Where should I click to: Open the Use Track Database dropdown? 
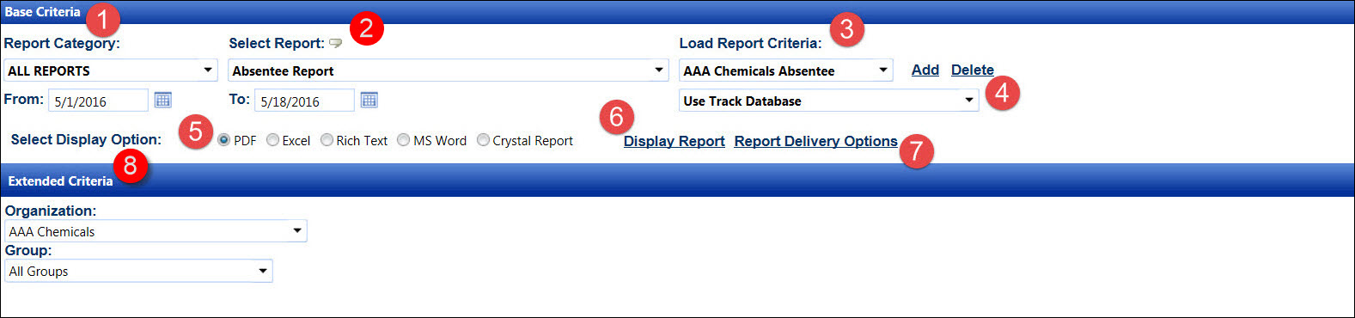coord(828,101)
